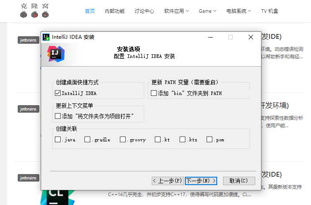311x205 pixels.
Task: Check the .kts file association box
Action: [182, 140]
